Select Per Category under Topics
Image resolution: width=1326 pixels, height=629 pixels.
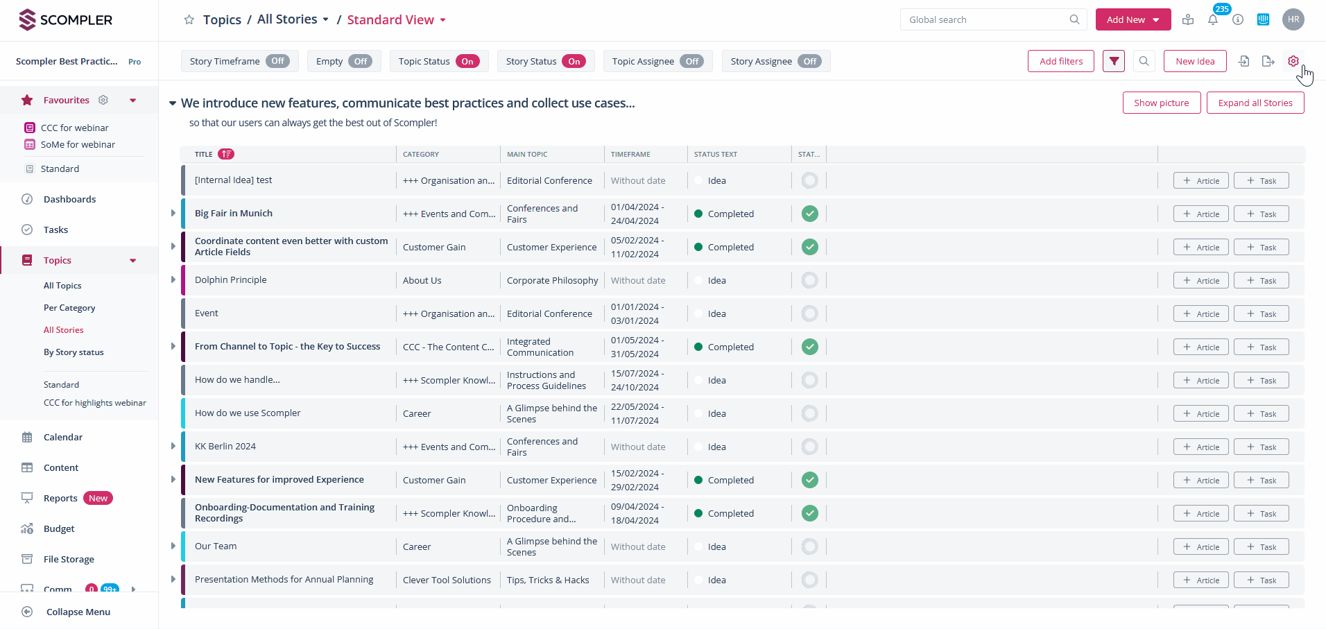coord(69,307)
